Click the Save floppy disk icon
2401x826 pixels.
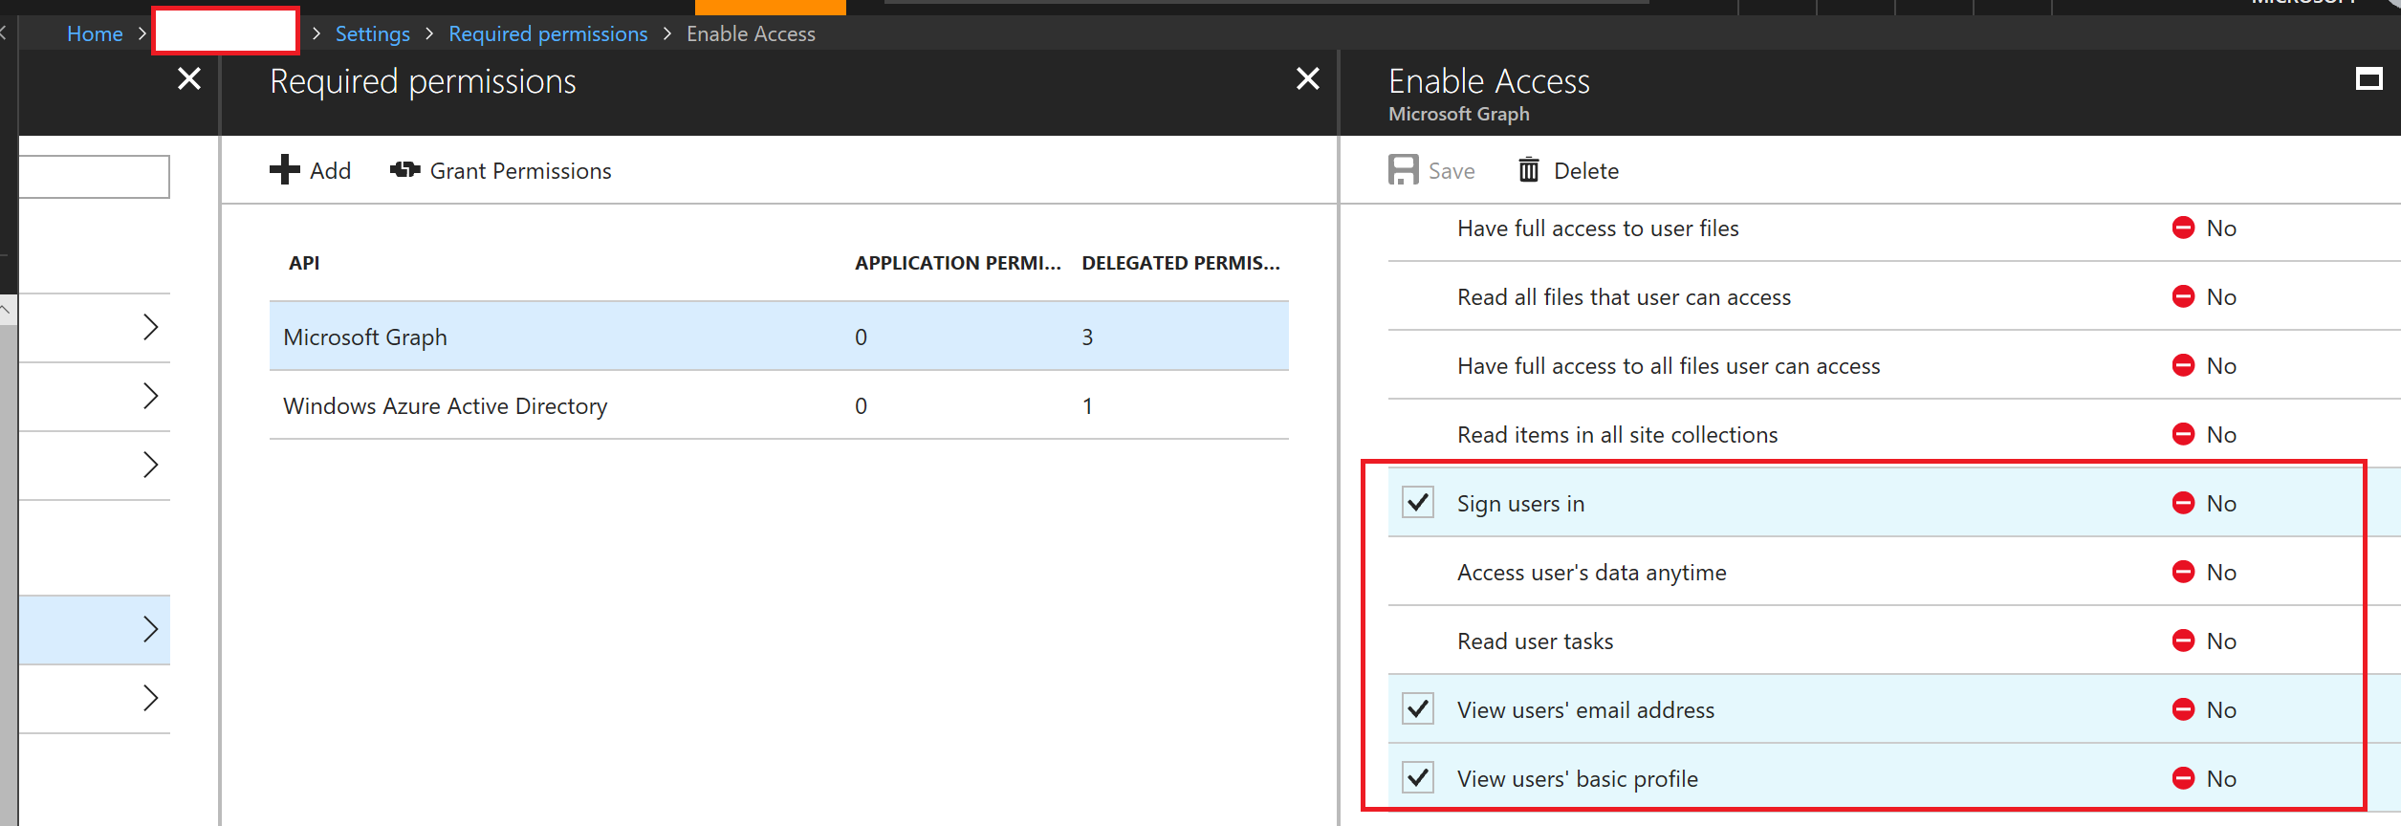click(1403, 170)
